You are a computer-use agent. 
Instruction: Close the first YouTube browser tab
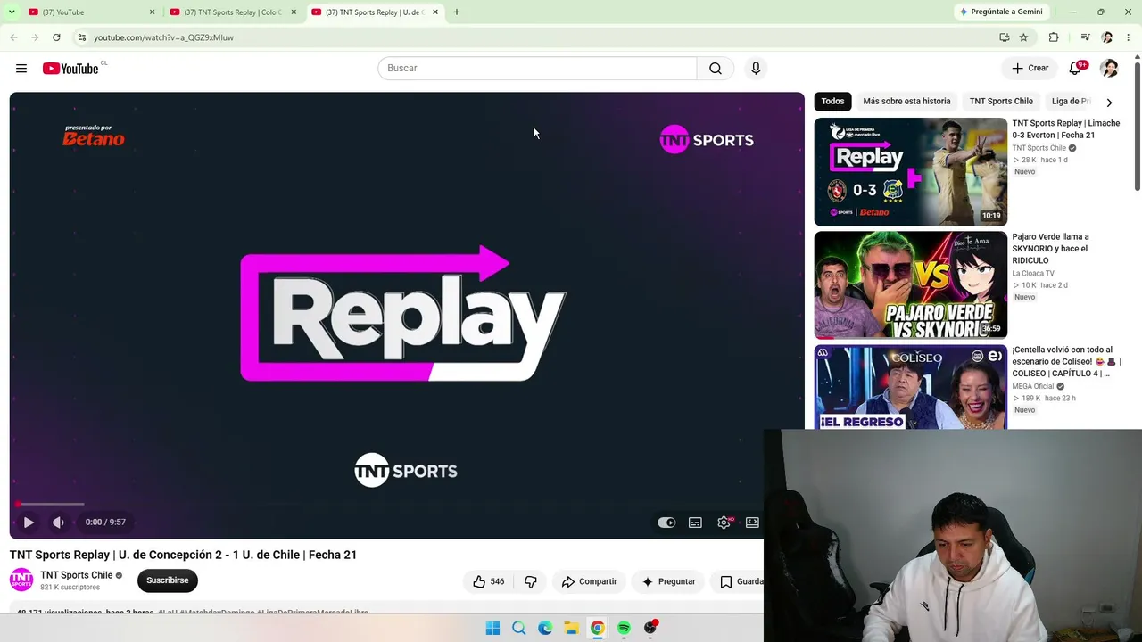[x=152, y=12]
